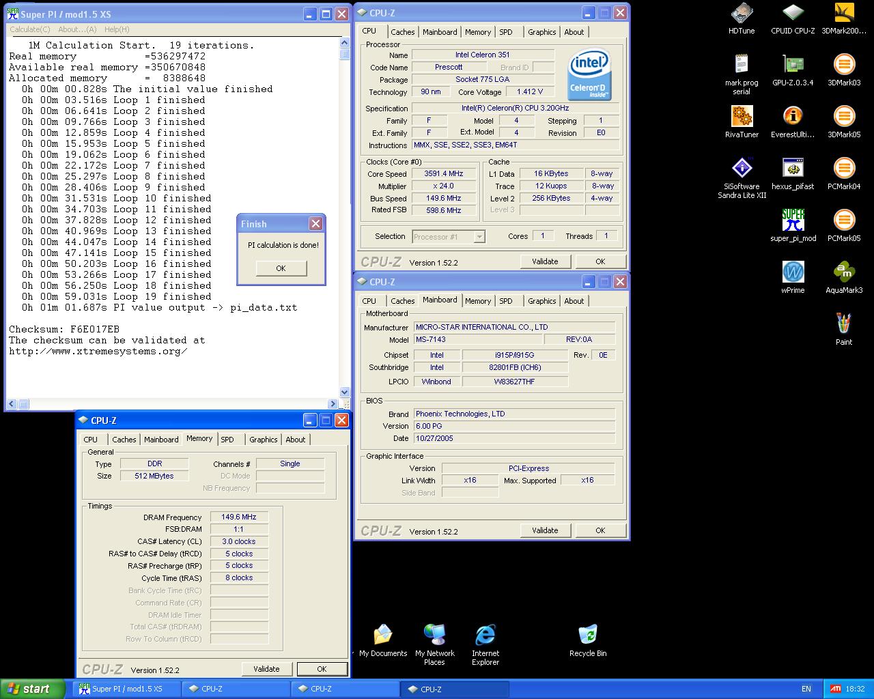The image size is (874, 699).
Task: Close the Finish dialog with X
Action: [315, 223]
